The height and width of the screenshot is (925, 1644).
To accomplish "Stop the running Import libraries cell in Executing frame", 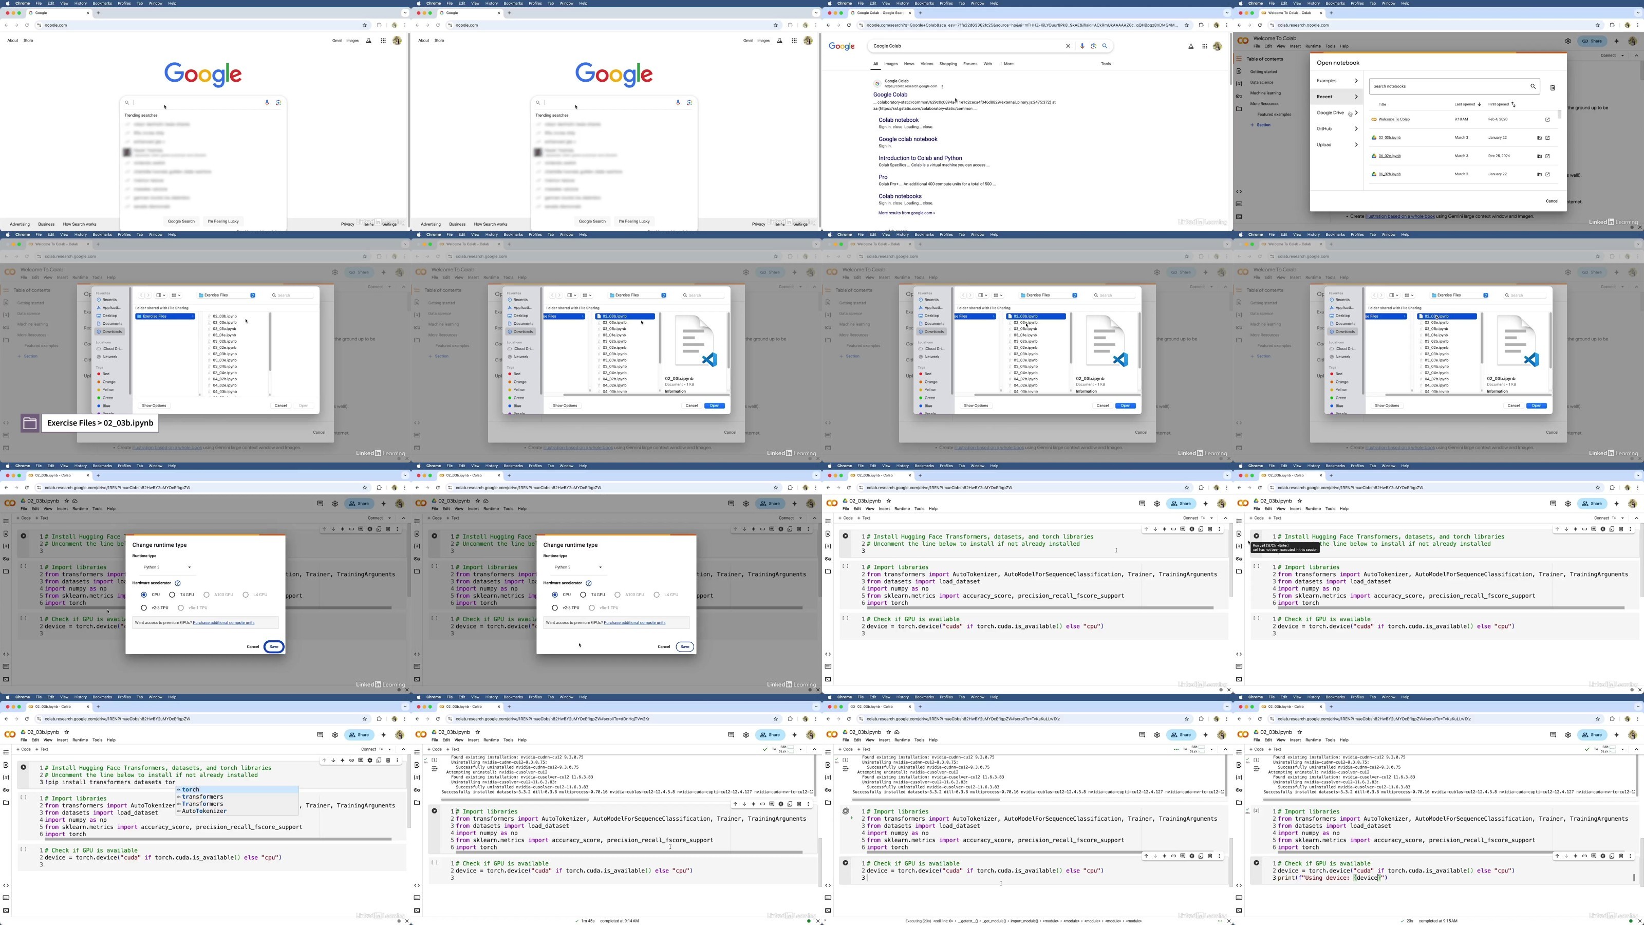I will [845, 811].
